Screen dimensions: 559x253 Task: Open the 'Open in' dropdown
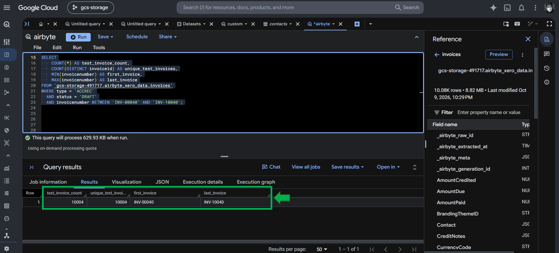click(388, 167)
